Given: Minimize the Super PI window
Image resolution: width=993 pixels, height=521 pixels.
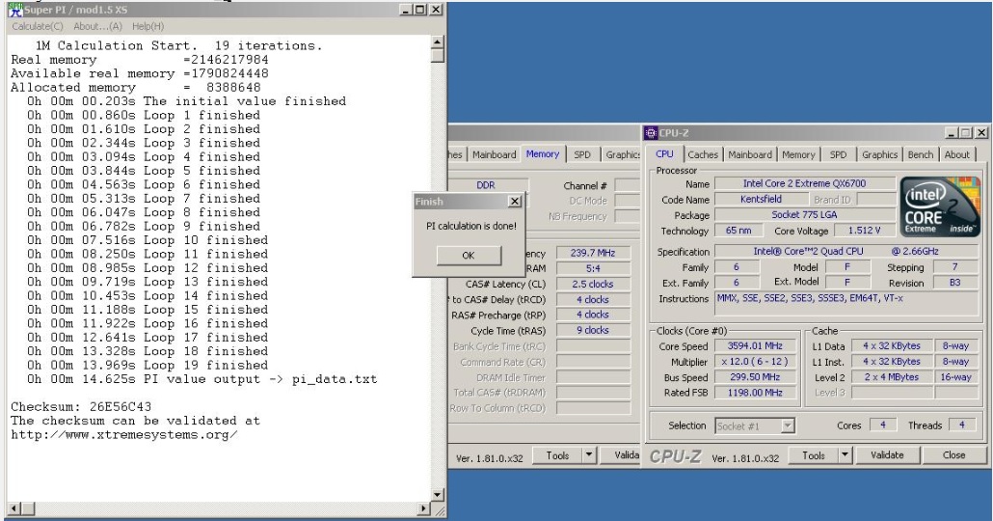Looking at the screenshot, I should click(x=406, y=10).
